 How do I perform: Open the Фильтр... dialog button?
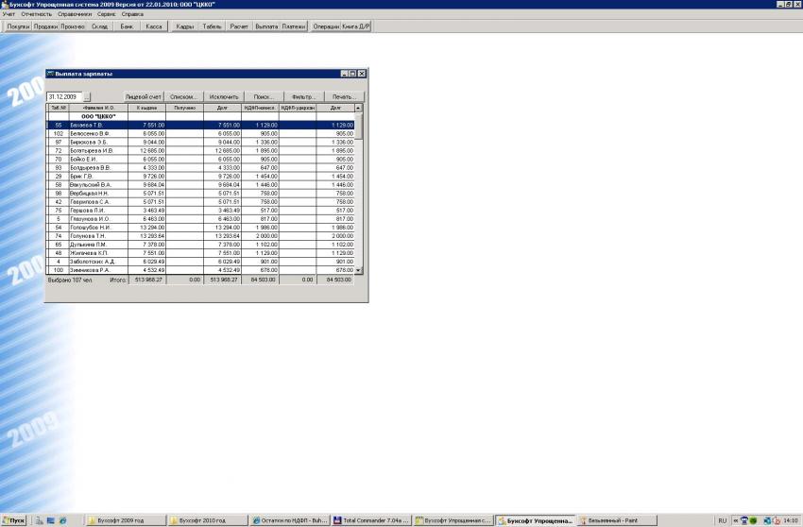304,96
